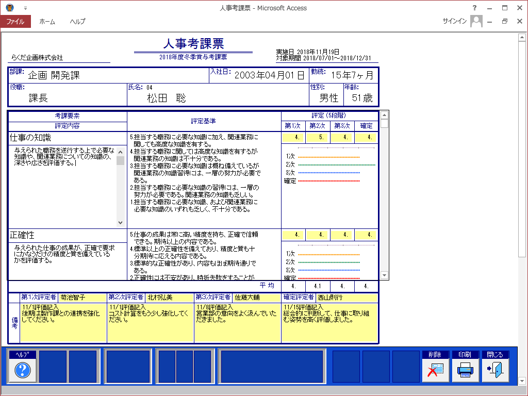Click the first evaluator's remarks about 製作課
The width and height of the screenshot is (528, 396).
[x=63, y=323]
